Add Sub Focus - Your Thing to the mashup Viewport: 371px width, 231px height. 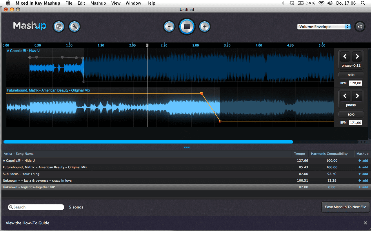pyautogui.click(x=363, y=174)
